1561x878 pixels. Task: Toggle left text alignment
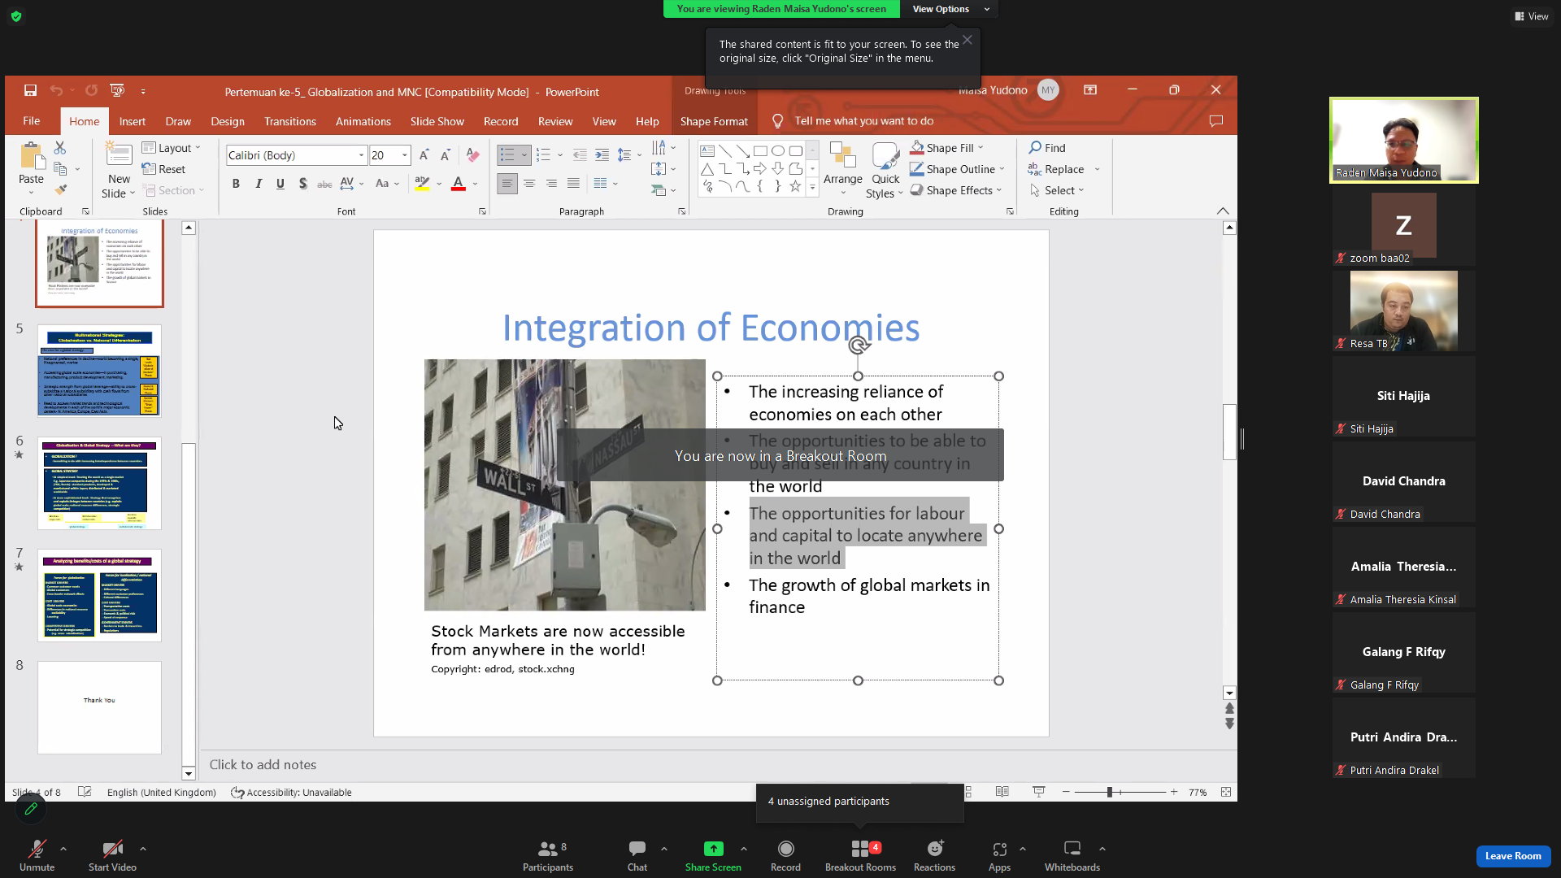pyautogui.click(x=507, y=184)
